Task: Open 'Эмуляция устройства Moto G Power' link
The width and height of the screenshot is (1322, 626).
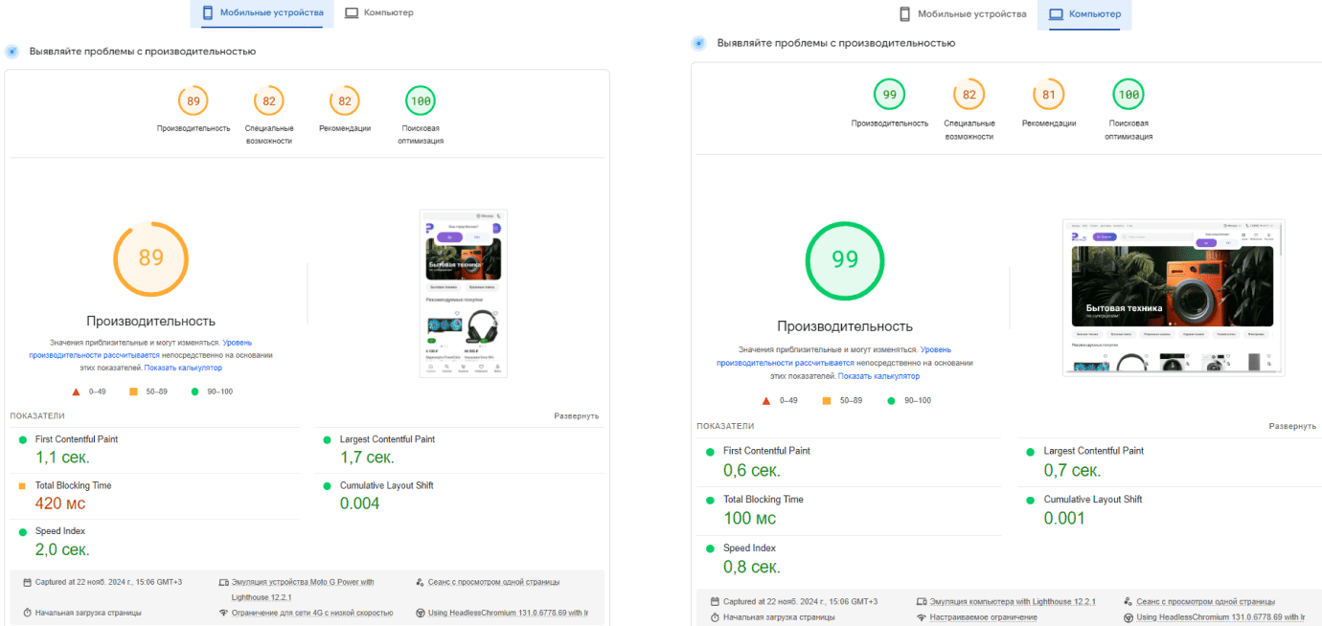Action: [303, 589]
